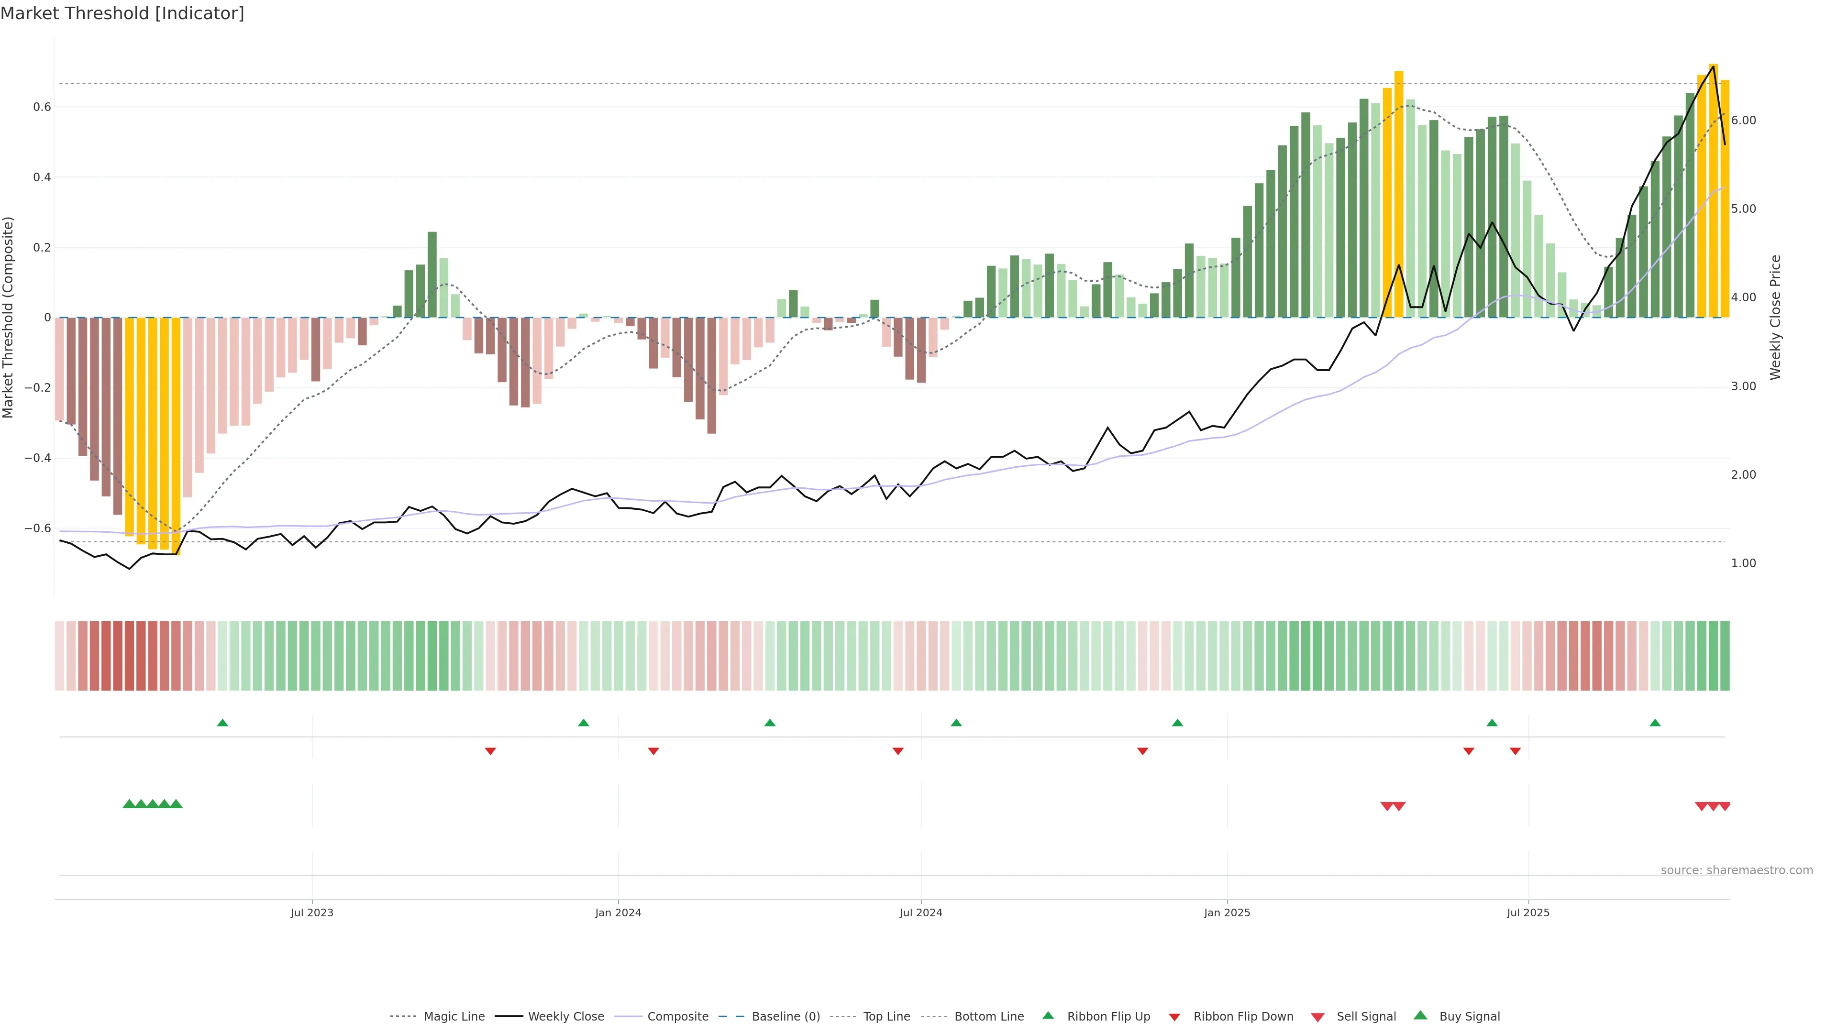Click the Top Line legend item
The image size is (1837, 1033).
(886, 1017)
